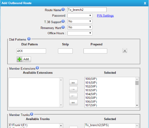
Task: Click the Member Extensions info icon
Action: tap(37, 68)
